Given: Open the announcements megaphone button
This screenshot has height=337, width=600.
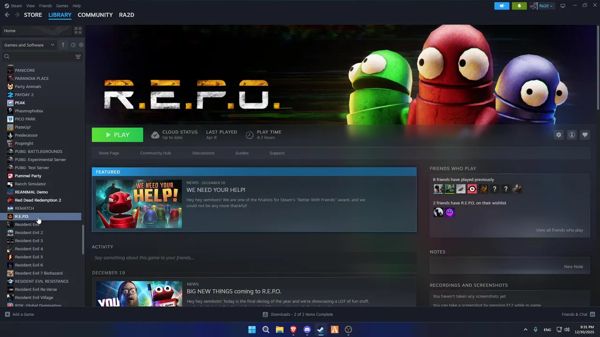Looking at the screenshot, I should tap(502, 6).
